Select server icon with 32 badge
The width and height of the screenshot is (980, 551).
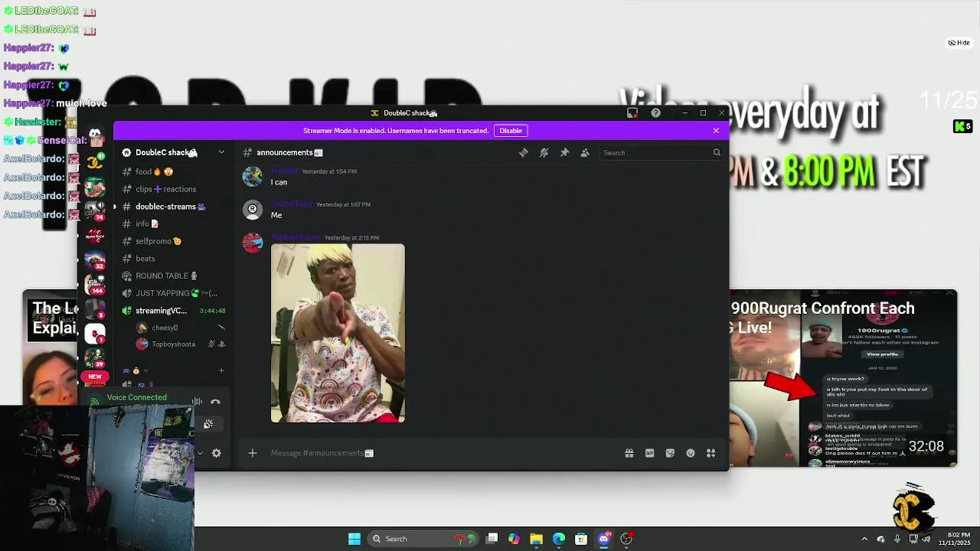95,259
